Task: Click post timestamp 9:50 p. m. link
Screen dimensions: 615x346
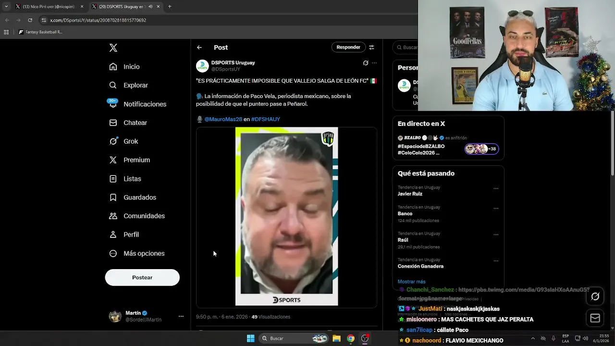Action: point(222,317)
